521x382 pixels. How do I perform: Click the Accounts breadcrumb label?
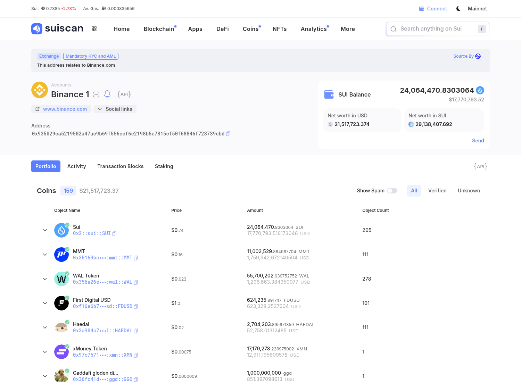click(61, 85)
